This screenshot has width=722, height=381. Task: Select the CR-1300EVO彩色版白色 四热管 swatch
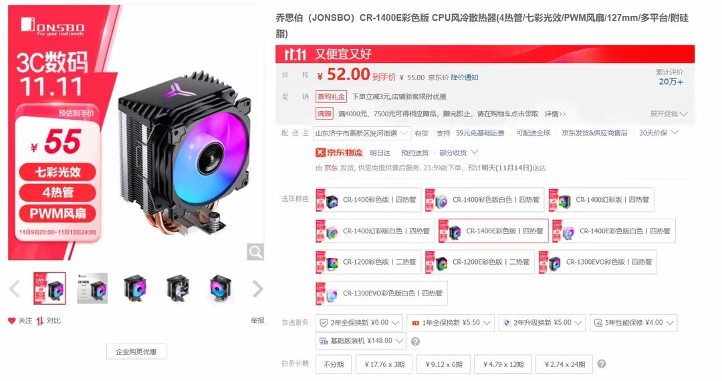(381, 293)
